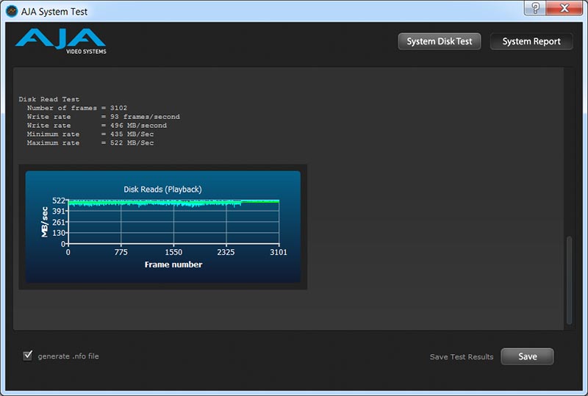Click the 'Number of frames = 3102' line
Image resolution: width=588 pixels, height=396 pixels.
point(77,108)
